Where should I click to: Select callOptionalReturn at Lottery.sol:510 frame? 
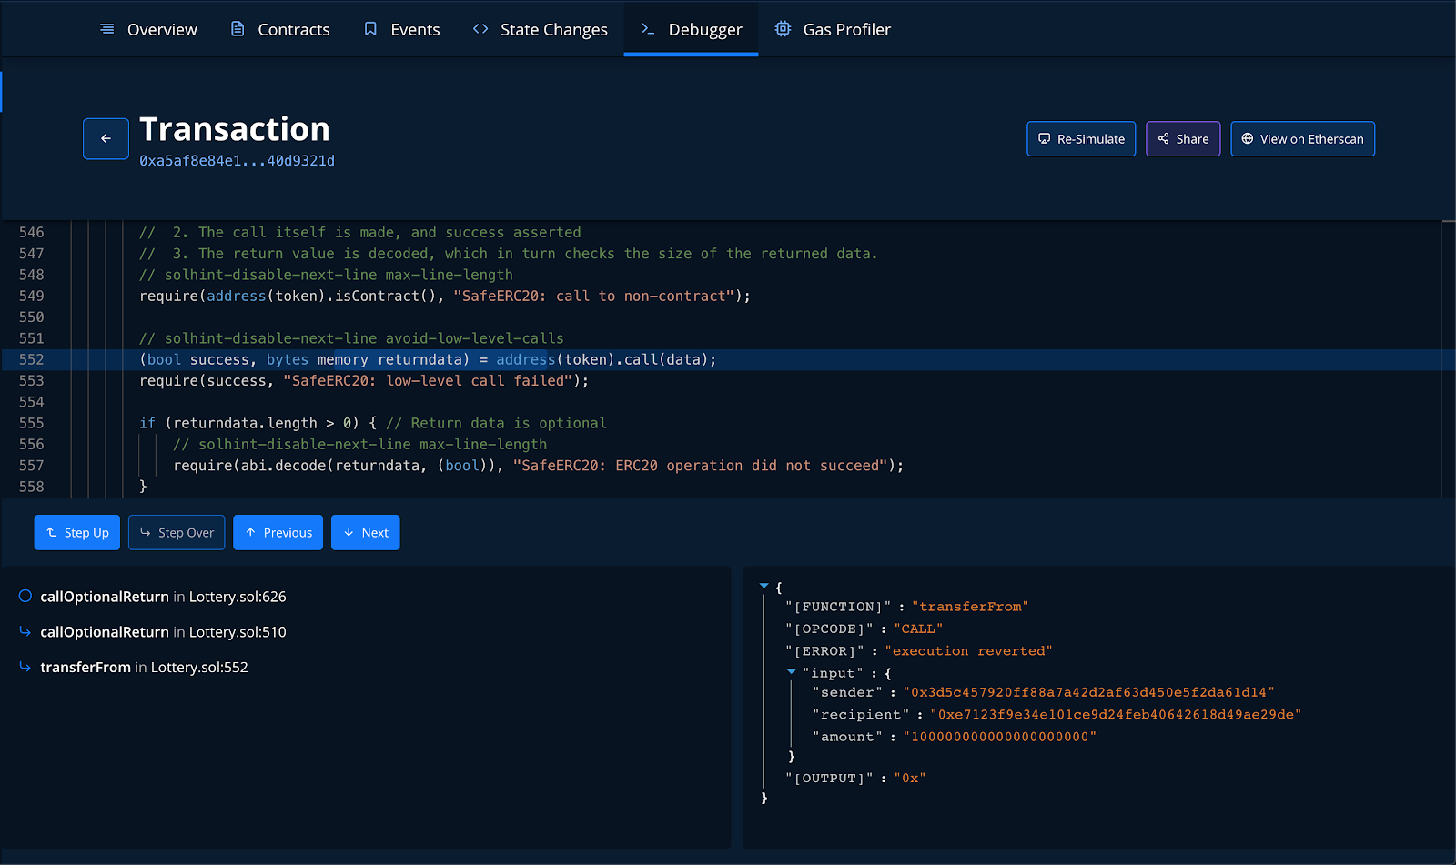(163, 632)
